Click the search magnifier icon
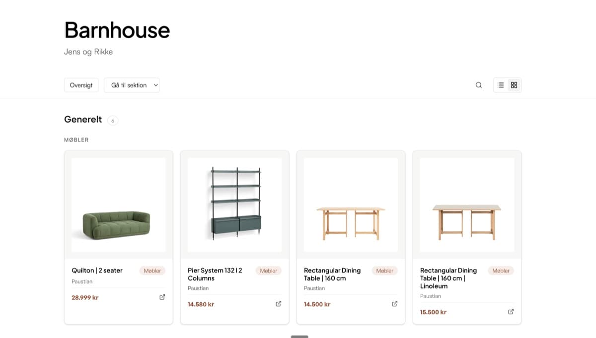This screenshot has width=596, height=338. tap(479, 85)
